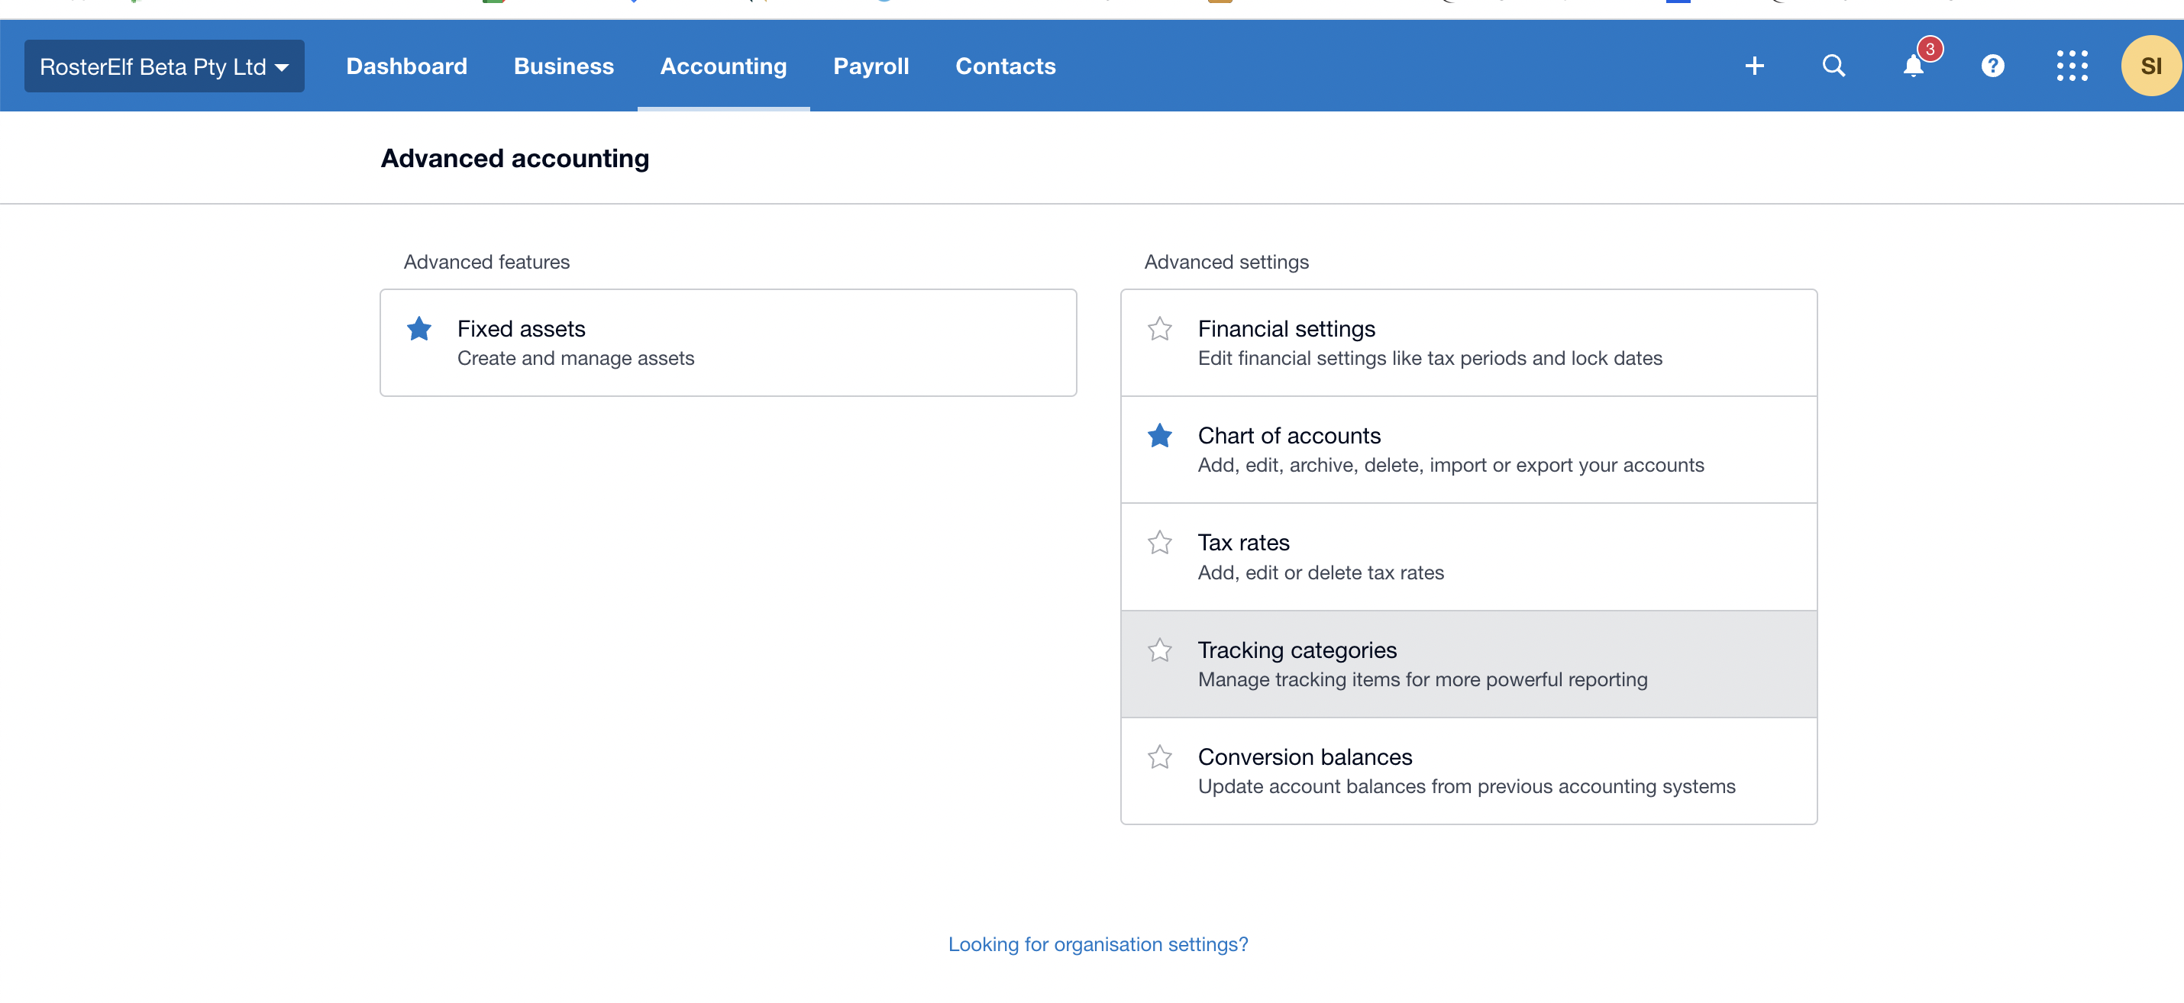Image resolution: width=2184 pixels, height=1003 pixels.
Task: Click 'Manage tracking items for more powerful reporting'
Action: [x=1423, y=679]
